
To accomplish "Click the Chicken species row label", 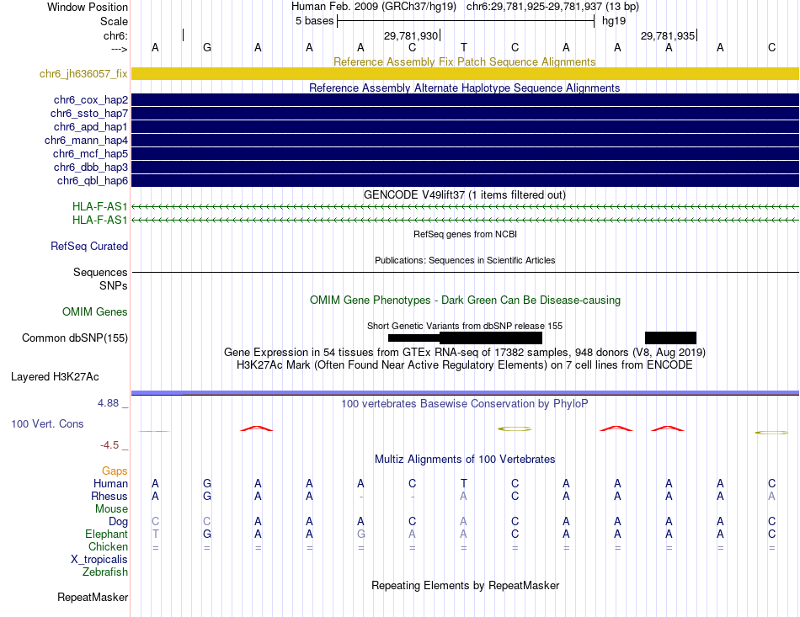I will [108, 546].
